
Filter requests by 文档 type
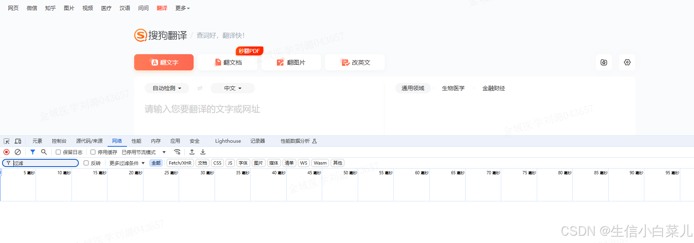pos(203,163)
